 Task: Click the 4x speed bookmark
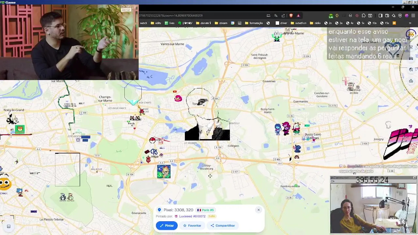350,23
